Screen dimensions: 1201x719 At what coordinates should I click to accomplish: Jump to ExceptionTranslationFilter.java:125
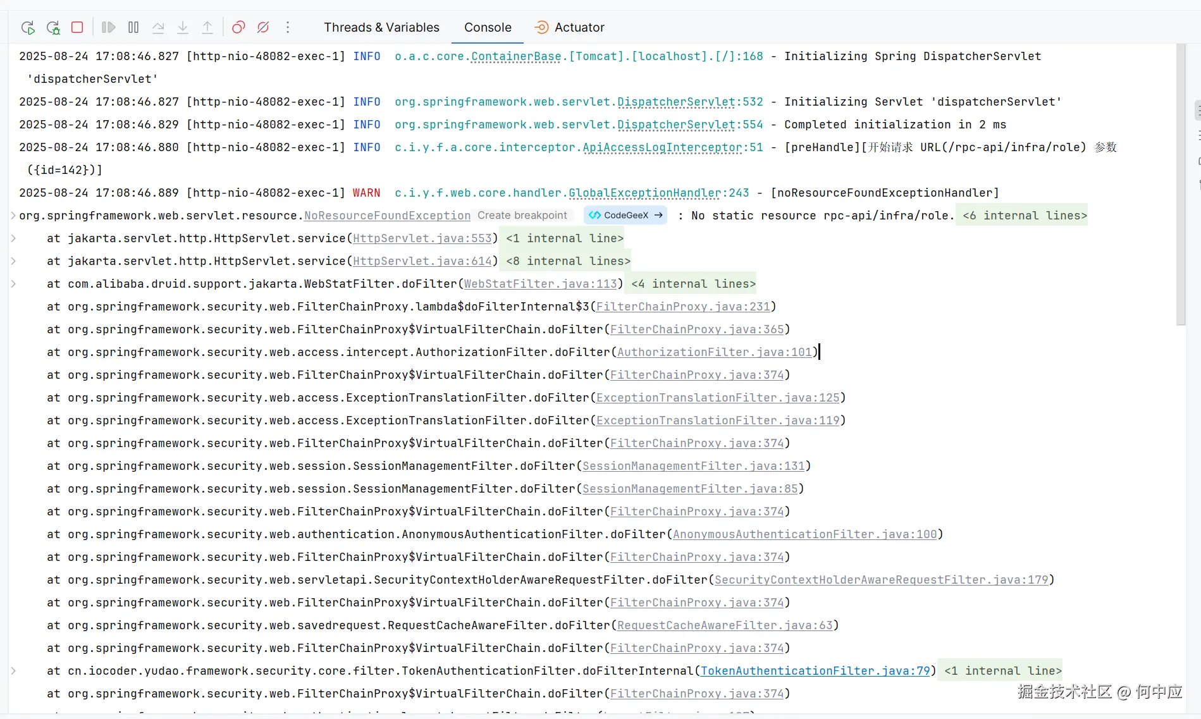(x=718, y=398)
